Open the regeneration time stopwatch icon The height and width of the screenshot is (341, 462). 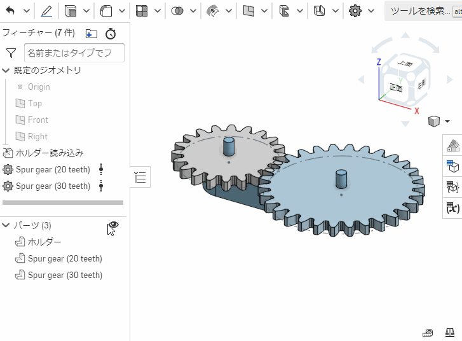111,34
